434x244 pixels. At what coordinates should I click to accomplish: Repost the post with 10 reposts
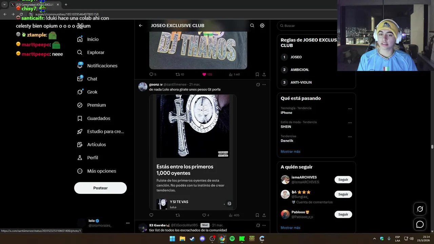[x=180, y=74]
